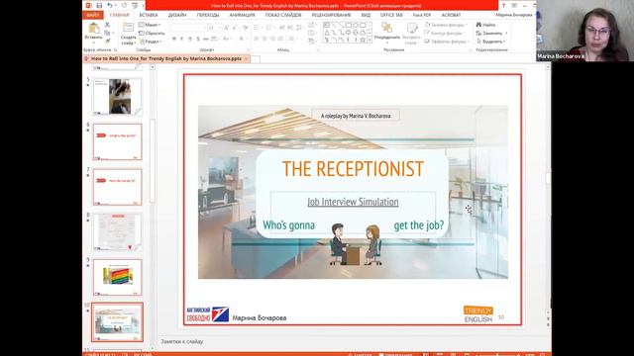Switch to the РЕЦЕНЗИРОВАНИЕ (Review) tab
Viewport: 634px width, 356px height.
point(331,15)
